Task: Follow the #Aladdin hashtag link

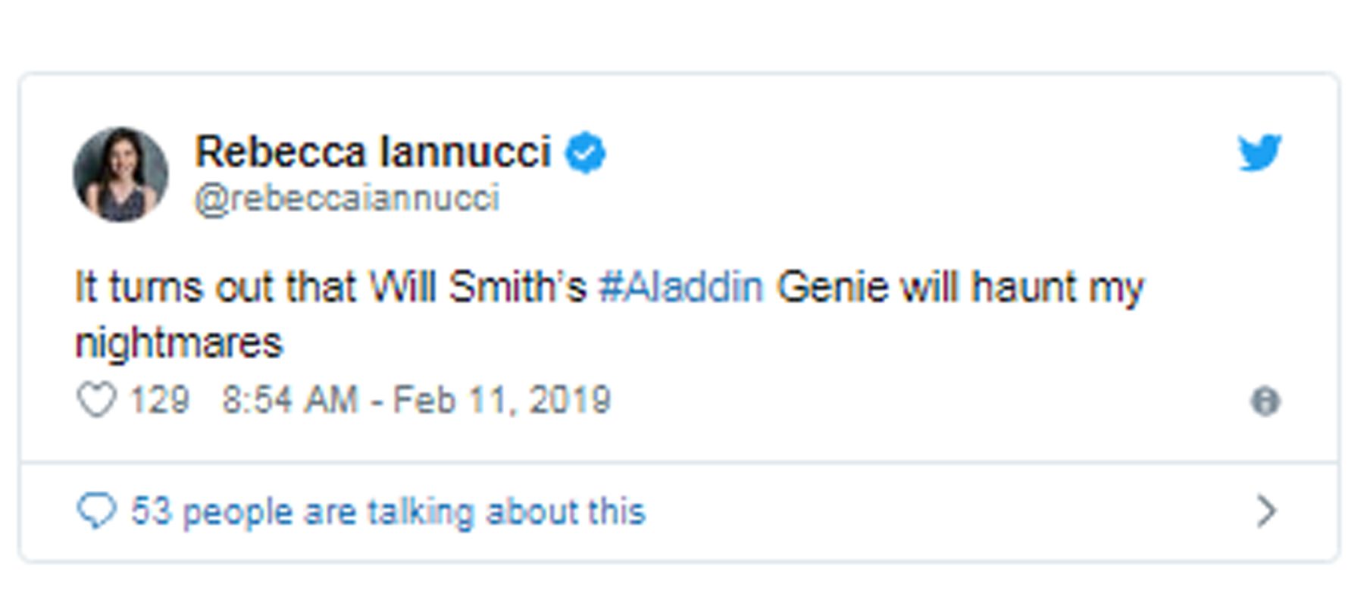Action: click(680, 288)
